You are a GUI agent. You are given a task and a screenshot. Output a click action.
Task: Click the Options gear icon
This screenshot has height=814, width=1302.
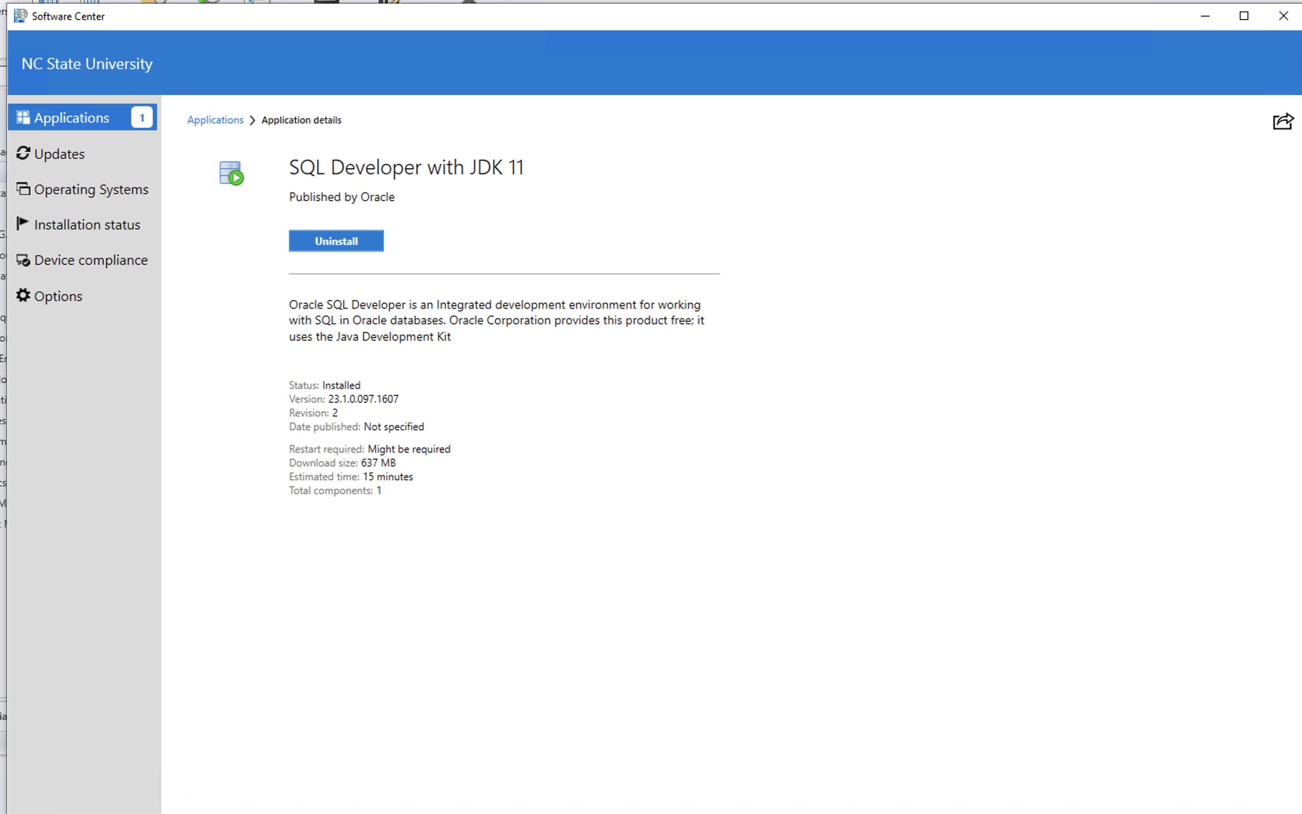click(23, 296)
